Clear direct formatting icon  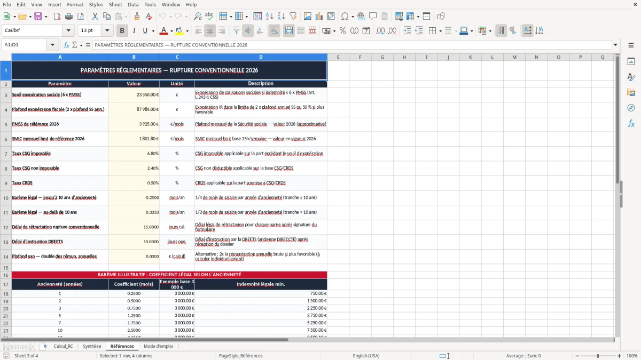148,17
